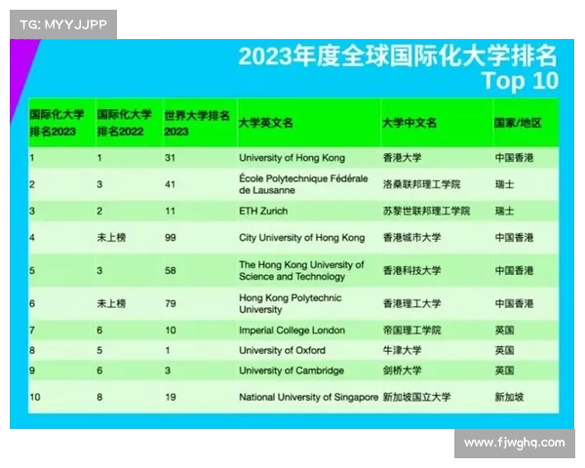Click "瑞士" in the ETH Zurich row
Viewport: 585px width, 468px height.
[504, 211]
